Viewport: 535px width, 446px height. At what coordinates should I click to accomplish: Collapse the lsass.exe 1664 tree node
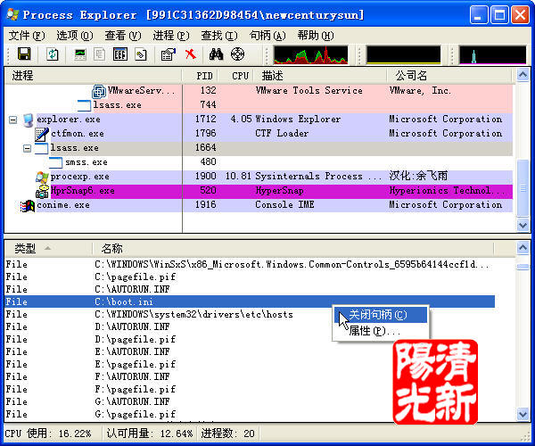[x=27, y=148]
